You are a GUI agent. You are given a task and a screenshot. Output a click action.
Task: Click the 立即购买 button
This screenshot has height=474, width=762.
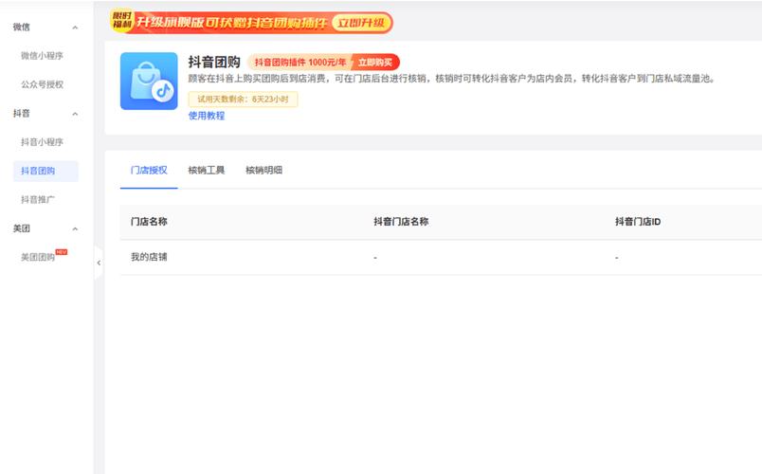click(x=377, y=62)
